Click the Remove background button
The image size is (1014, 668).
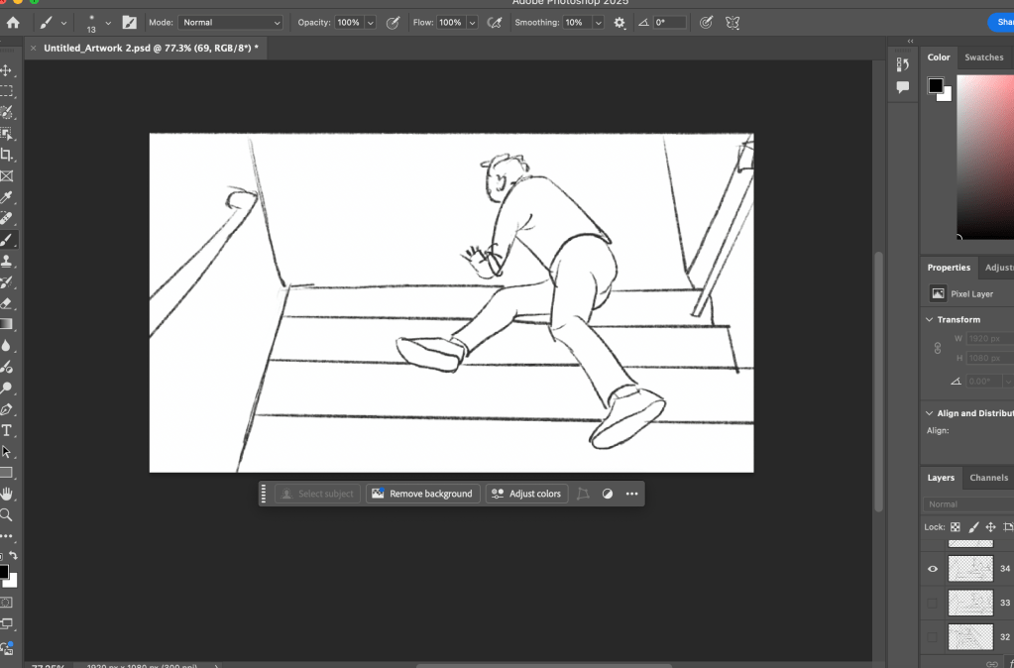point(423,494)
